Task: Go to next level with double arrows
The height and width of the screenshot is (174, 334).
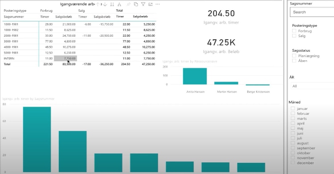Action: 112,4
